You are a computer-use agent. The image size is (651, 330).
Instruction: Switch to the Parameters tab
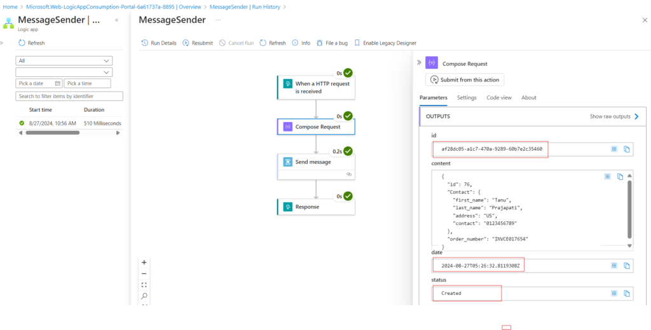coord(434,97)
